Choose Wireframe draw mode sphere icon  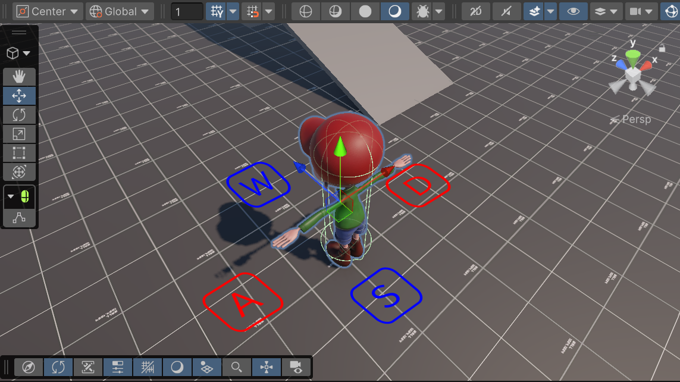click(x=306, y=12)
